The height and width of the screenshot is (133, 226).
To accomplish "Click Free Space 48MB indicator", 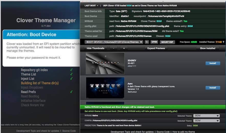I will click(188, 42).
